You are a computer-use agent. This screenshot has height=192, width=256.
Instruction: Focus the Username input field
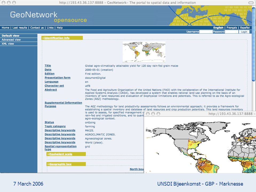206,32
